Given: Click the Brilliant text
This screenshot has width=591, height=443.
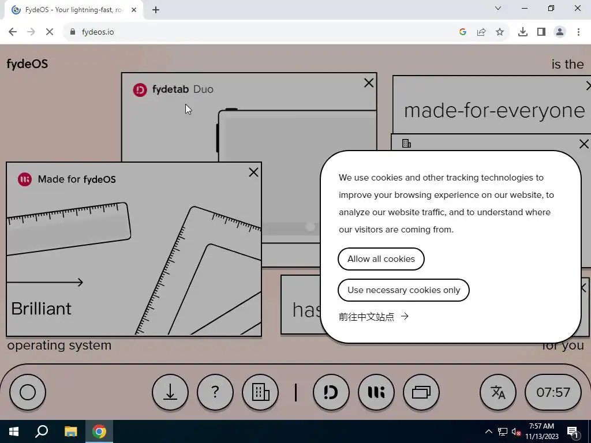Looking at the screenshot, I should (x=41, y=309).
